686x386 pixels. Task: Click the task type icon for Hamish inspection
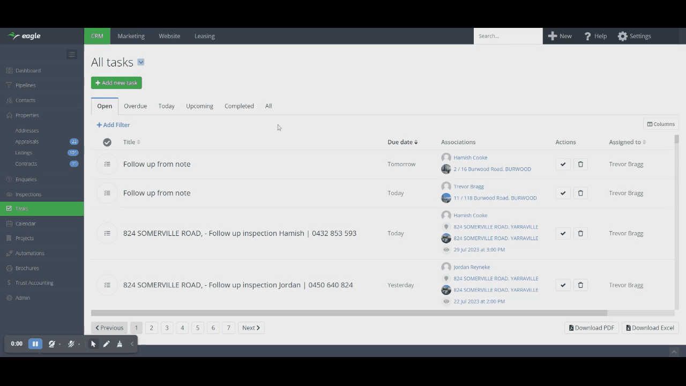pyautogui.click(x=107, y=233)
